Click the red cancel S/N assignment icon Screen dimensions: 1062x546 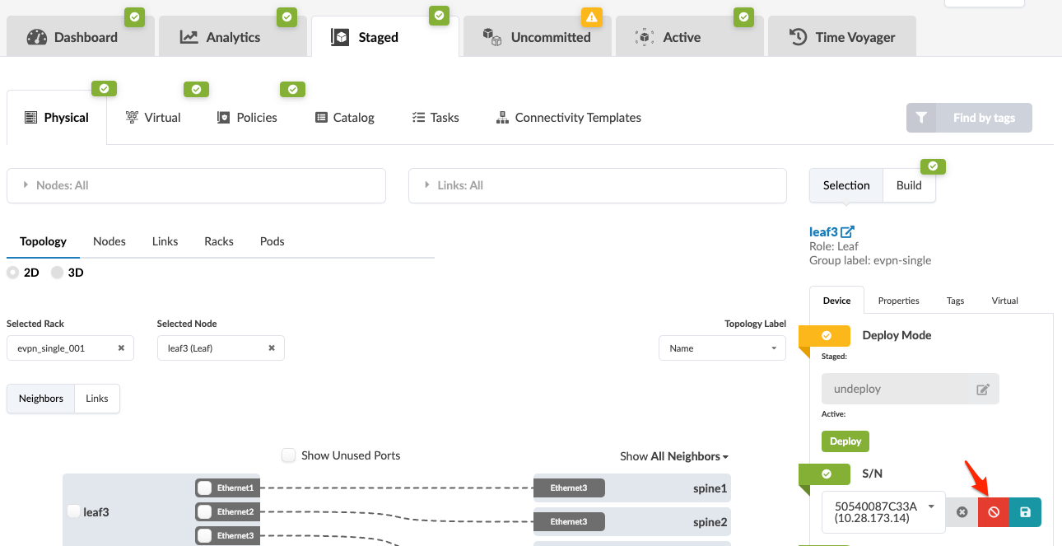[994, 512]
